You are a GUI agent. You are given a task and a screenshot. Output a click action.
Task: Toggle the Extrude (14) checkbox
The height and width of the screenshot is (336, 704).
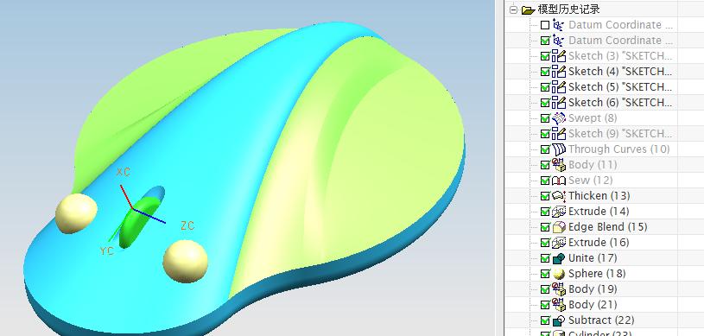pos(545,212)
